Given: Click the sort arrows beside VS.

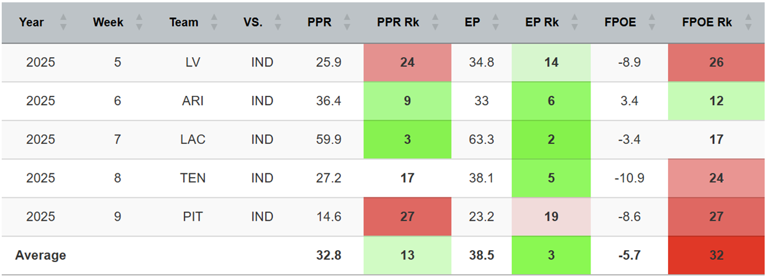Looking at the screenshot, I should (278, 23).
